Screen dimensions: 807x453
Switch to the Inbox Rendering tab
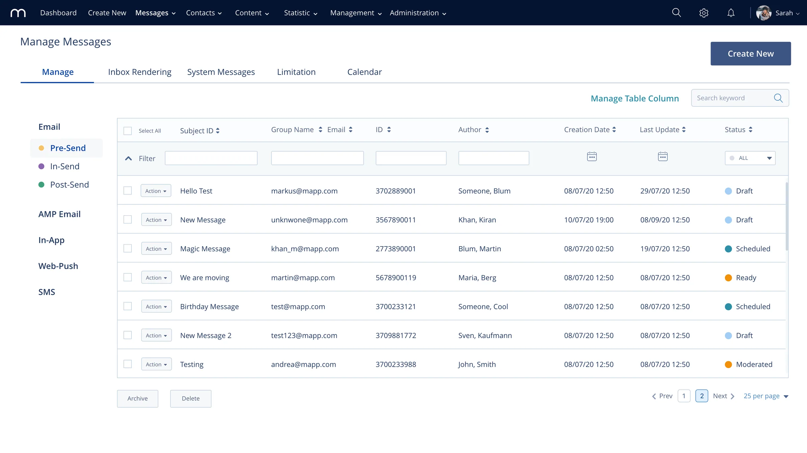click(x=140, y=72)
